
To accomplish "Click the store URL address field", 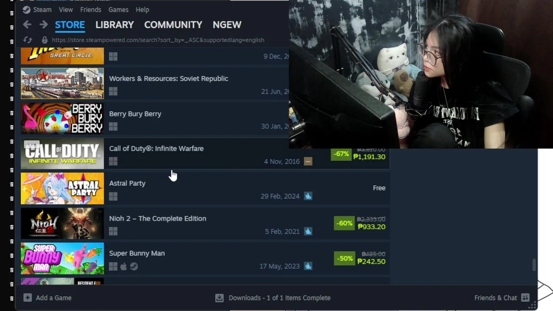I will tap(158, 40).
